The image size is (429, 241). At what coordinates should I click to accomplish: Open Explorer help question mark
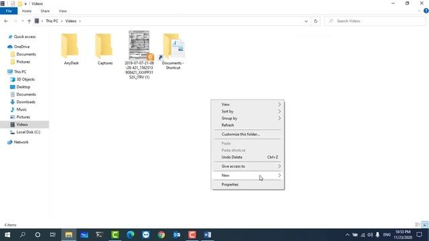pyautogui.click(x=426, y=11)
